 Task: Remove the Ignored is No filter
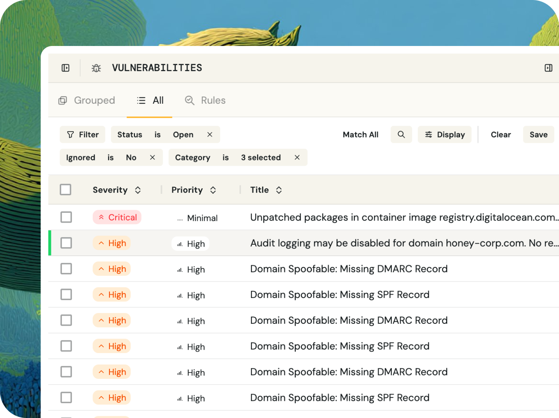[152, 157]
